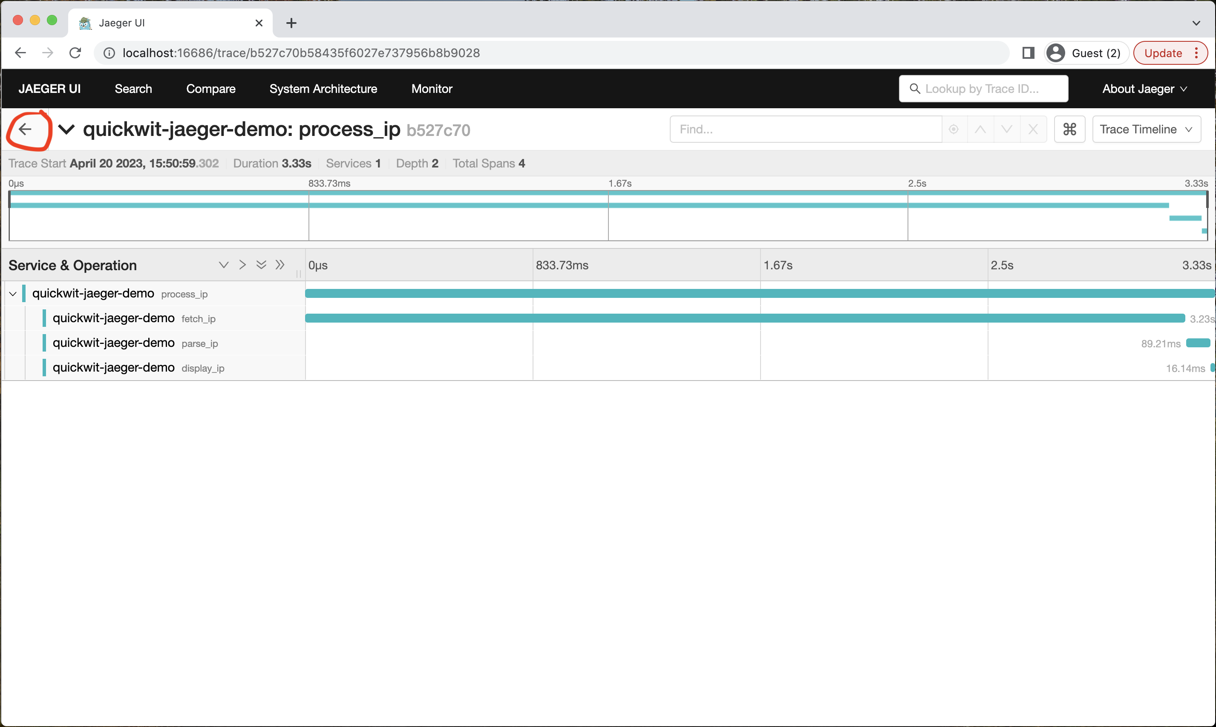The width and height of the screenshot is (1216, 727).
Task: Click the Chrome Update button
Action: tap(1170, 53)
